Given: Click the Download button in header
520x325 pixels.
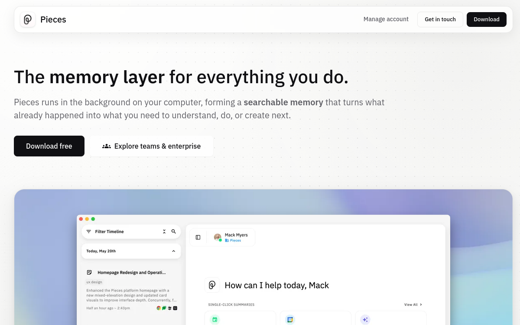Looking at the screenshot, I should 487,19.
